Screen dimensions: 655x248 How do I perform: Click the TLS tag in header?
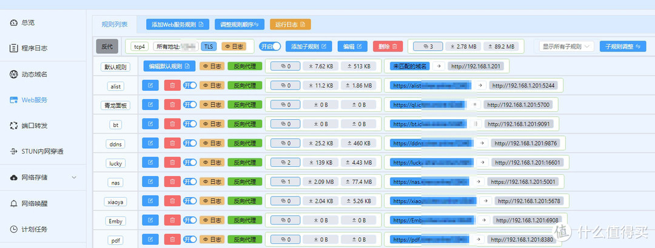click(209, 46)
